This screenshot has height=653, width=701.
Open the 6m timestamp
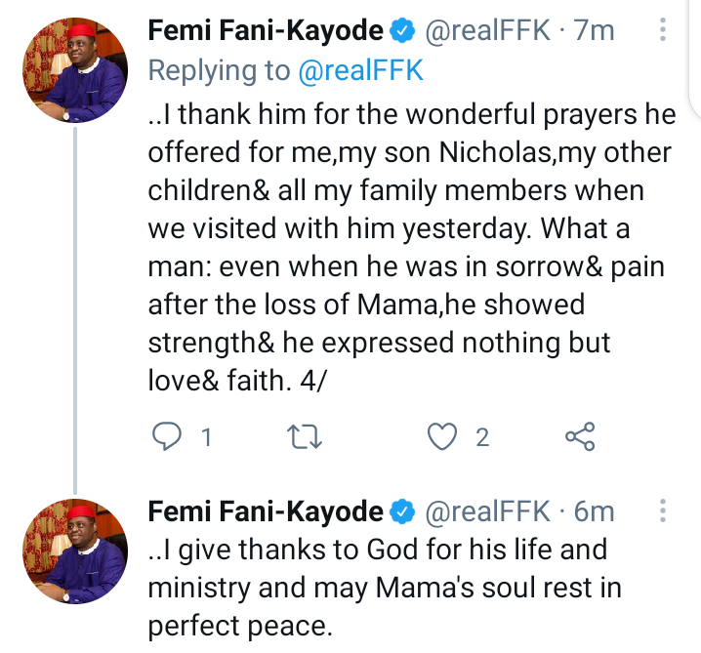tap(594, 511)
